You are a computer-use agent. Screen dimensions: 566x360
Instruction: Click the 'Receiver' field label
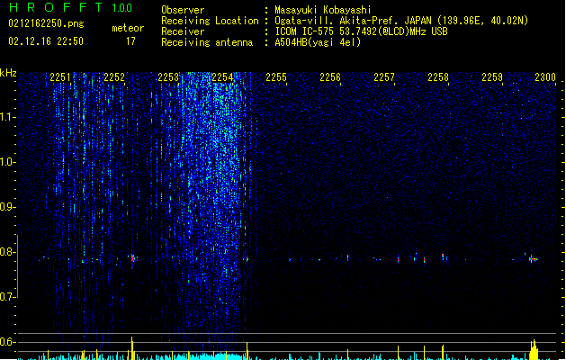coord(183,31)
